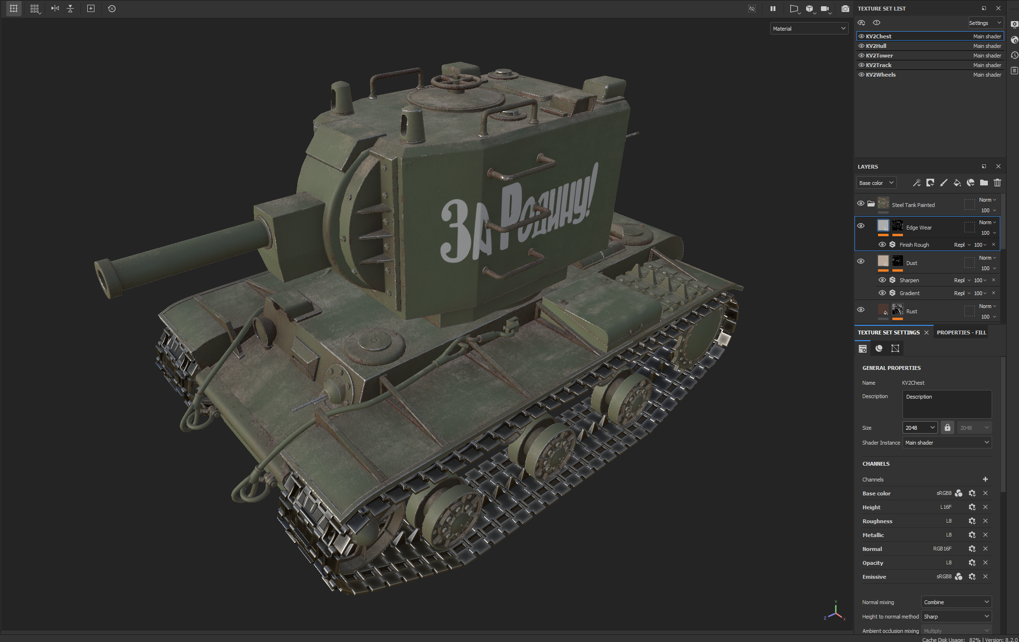
Task: Open the Material view mode dropdown
Action: 809,29
